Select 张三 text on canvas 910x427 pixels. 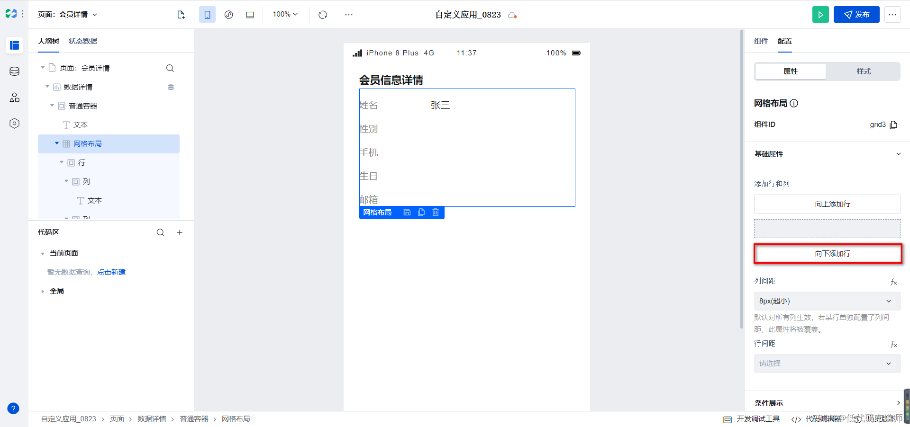pos(440,105)
